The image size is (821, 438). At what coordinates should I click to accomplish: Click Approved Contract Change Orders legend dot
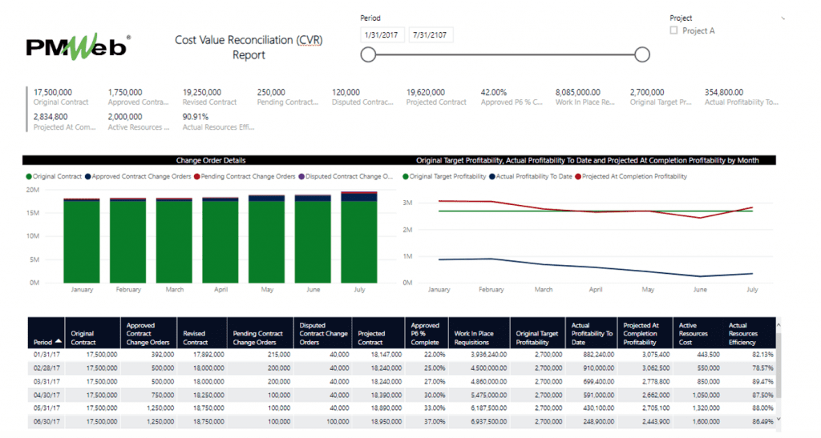pos(88,177)
